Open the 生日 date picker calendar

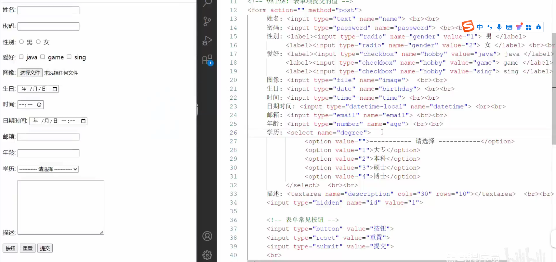click(55, 89)
